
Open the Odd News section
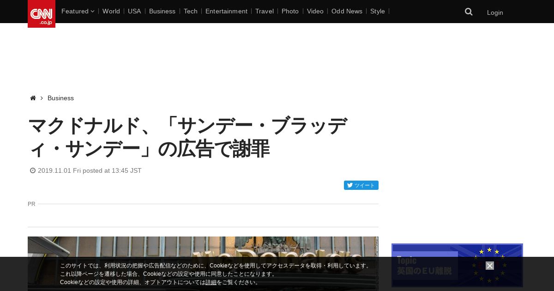(347, 11)
